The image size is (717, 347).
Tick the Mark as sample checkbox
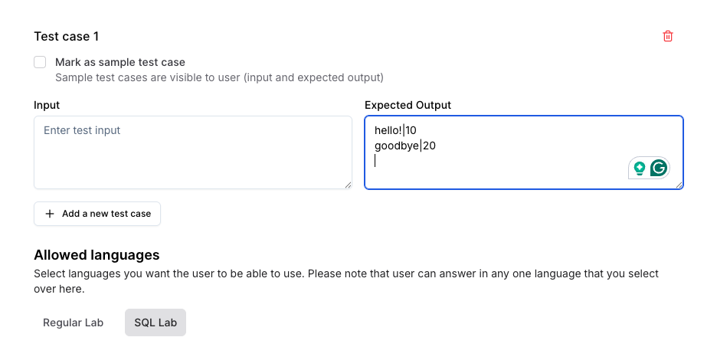(40, 62)
